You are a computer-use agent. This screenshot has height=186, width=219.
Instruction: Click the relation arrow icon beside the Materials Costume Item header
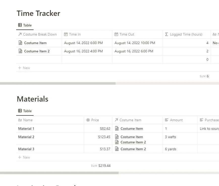116,120
